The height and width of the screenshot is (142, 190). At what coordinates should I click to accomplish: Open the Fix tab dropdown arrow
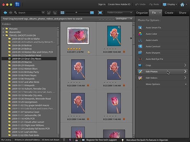click(160, 13)
